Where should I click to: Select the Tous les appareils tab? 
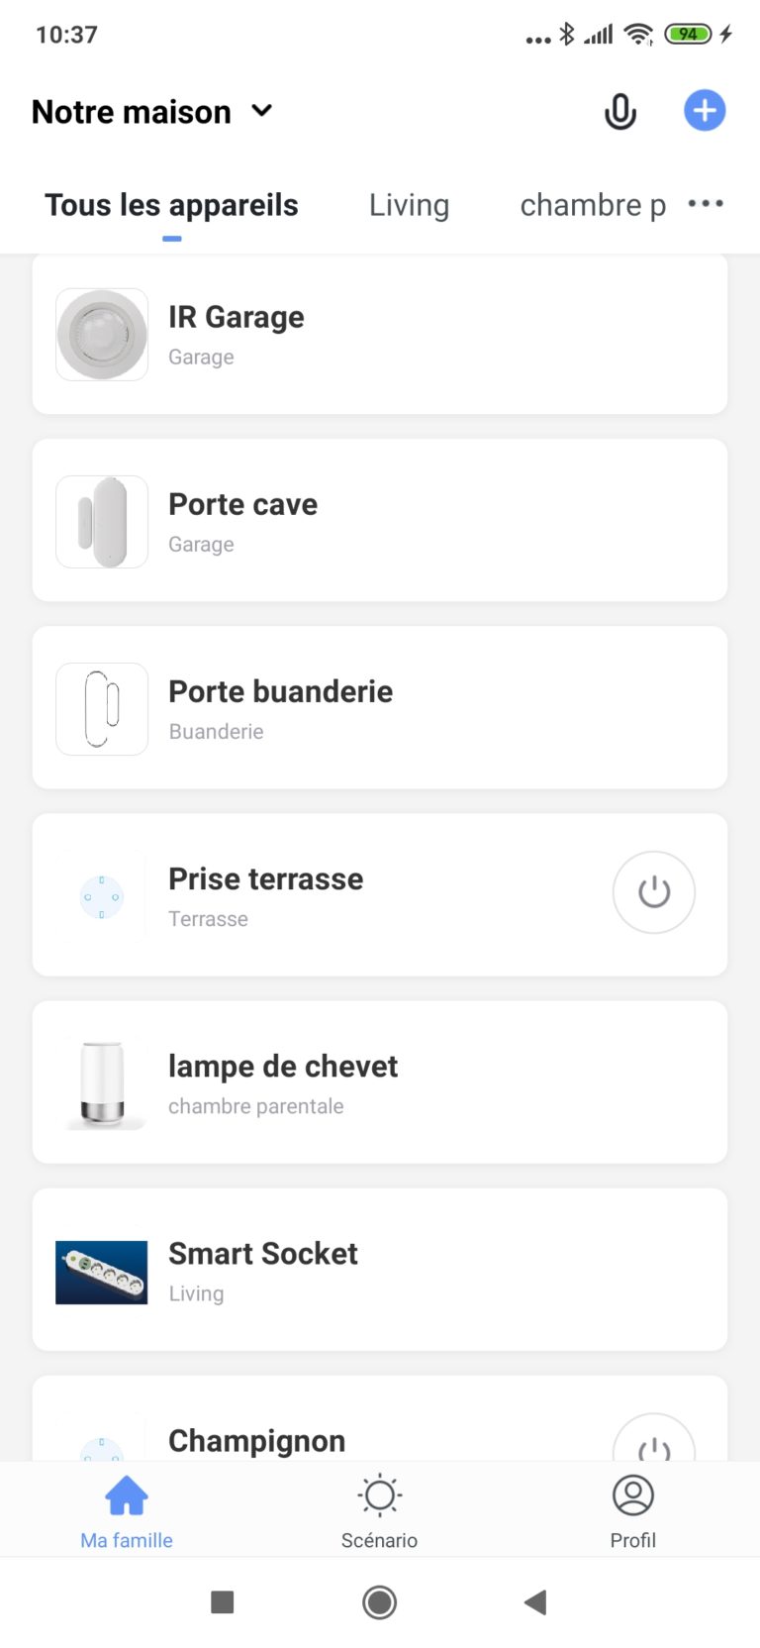pos(171,205)
